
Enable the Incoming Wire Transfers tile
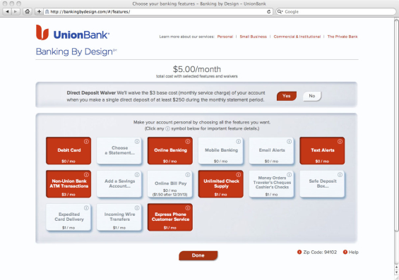tap(119, 217)
